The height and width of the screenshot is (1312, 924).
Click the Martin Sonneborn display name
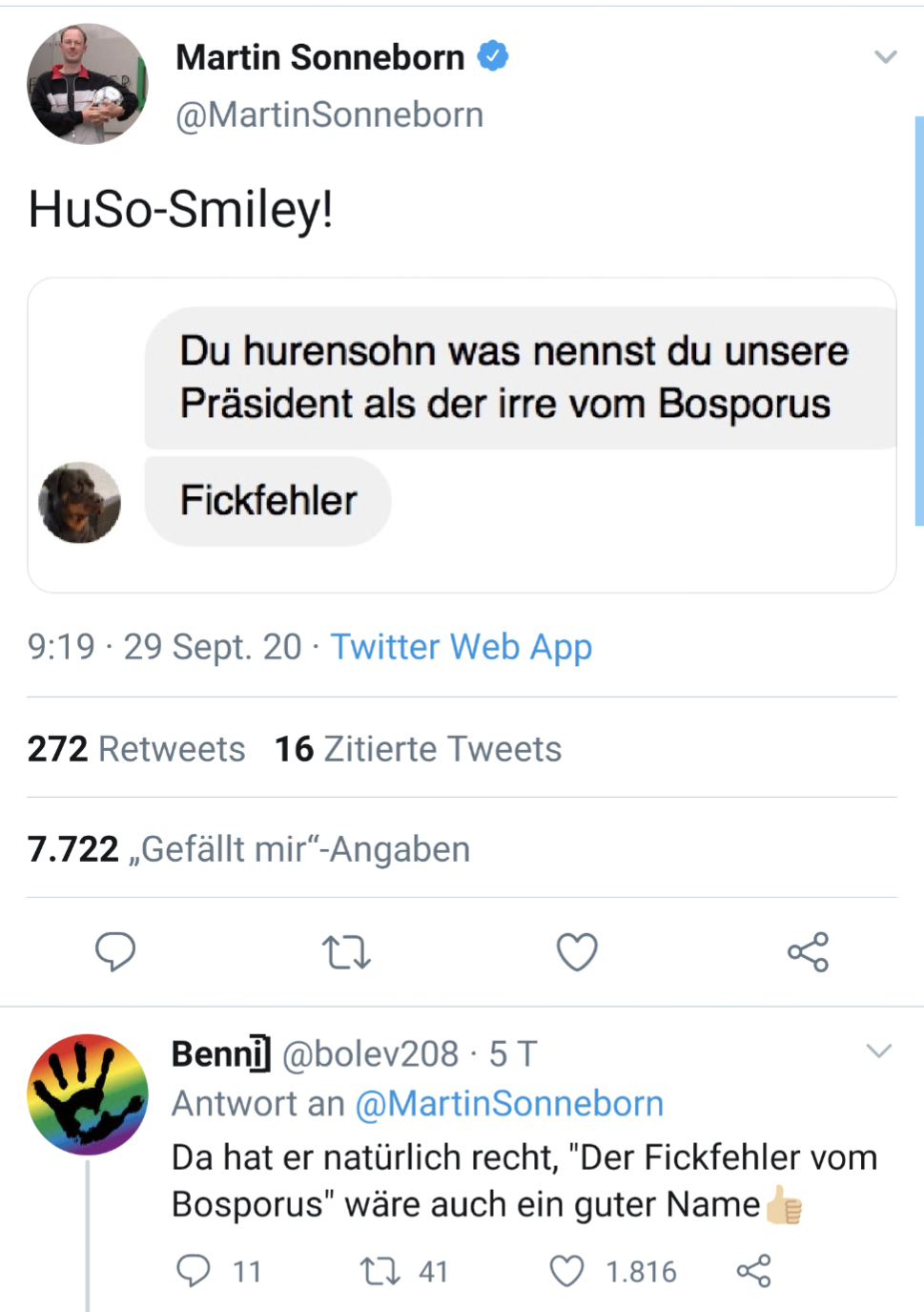(x=320, y=57)
